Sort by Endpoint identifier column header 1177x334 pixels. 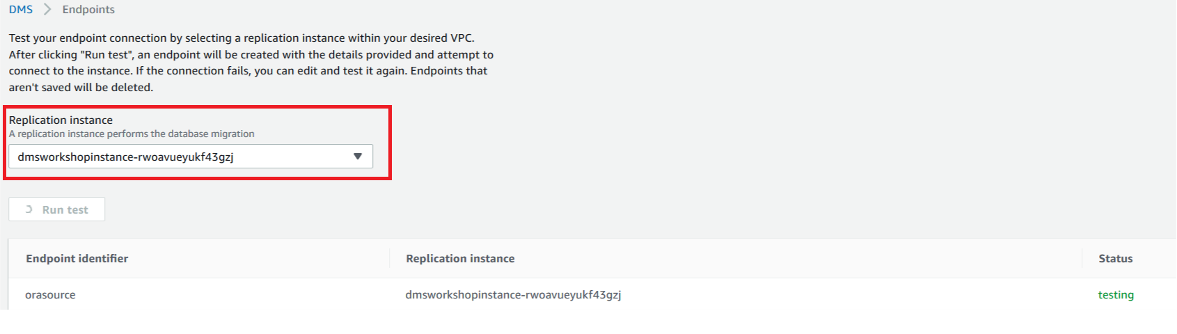pyautogui.click(x=77, y=259)
